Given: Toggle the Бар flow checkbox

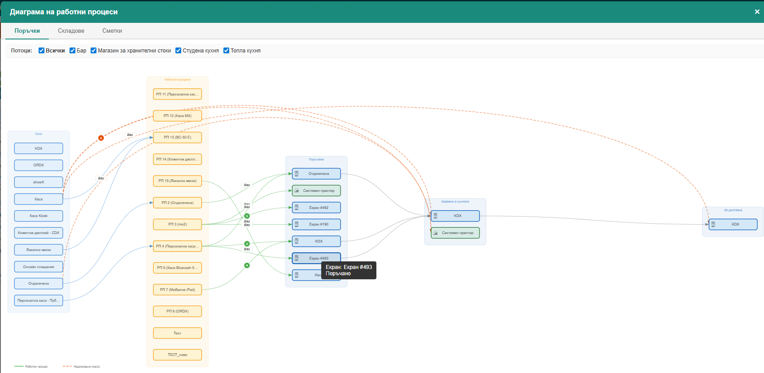Looking at the screenshot, I should [72, 51].
